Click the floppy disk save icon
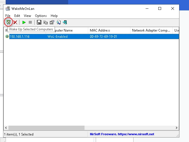The image size is (189, 142). coord(39,22)
